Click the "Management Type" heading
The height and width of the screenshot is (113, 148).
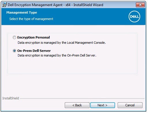22,12
